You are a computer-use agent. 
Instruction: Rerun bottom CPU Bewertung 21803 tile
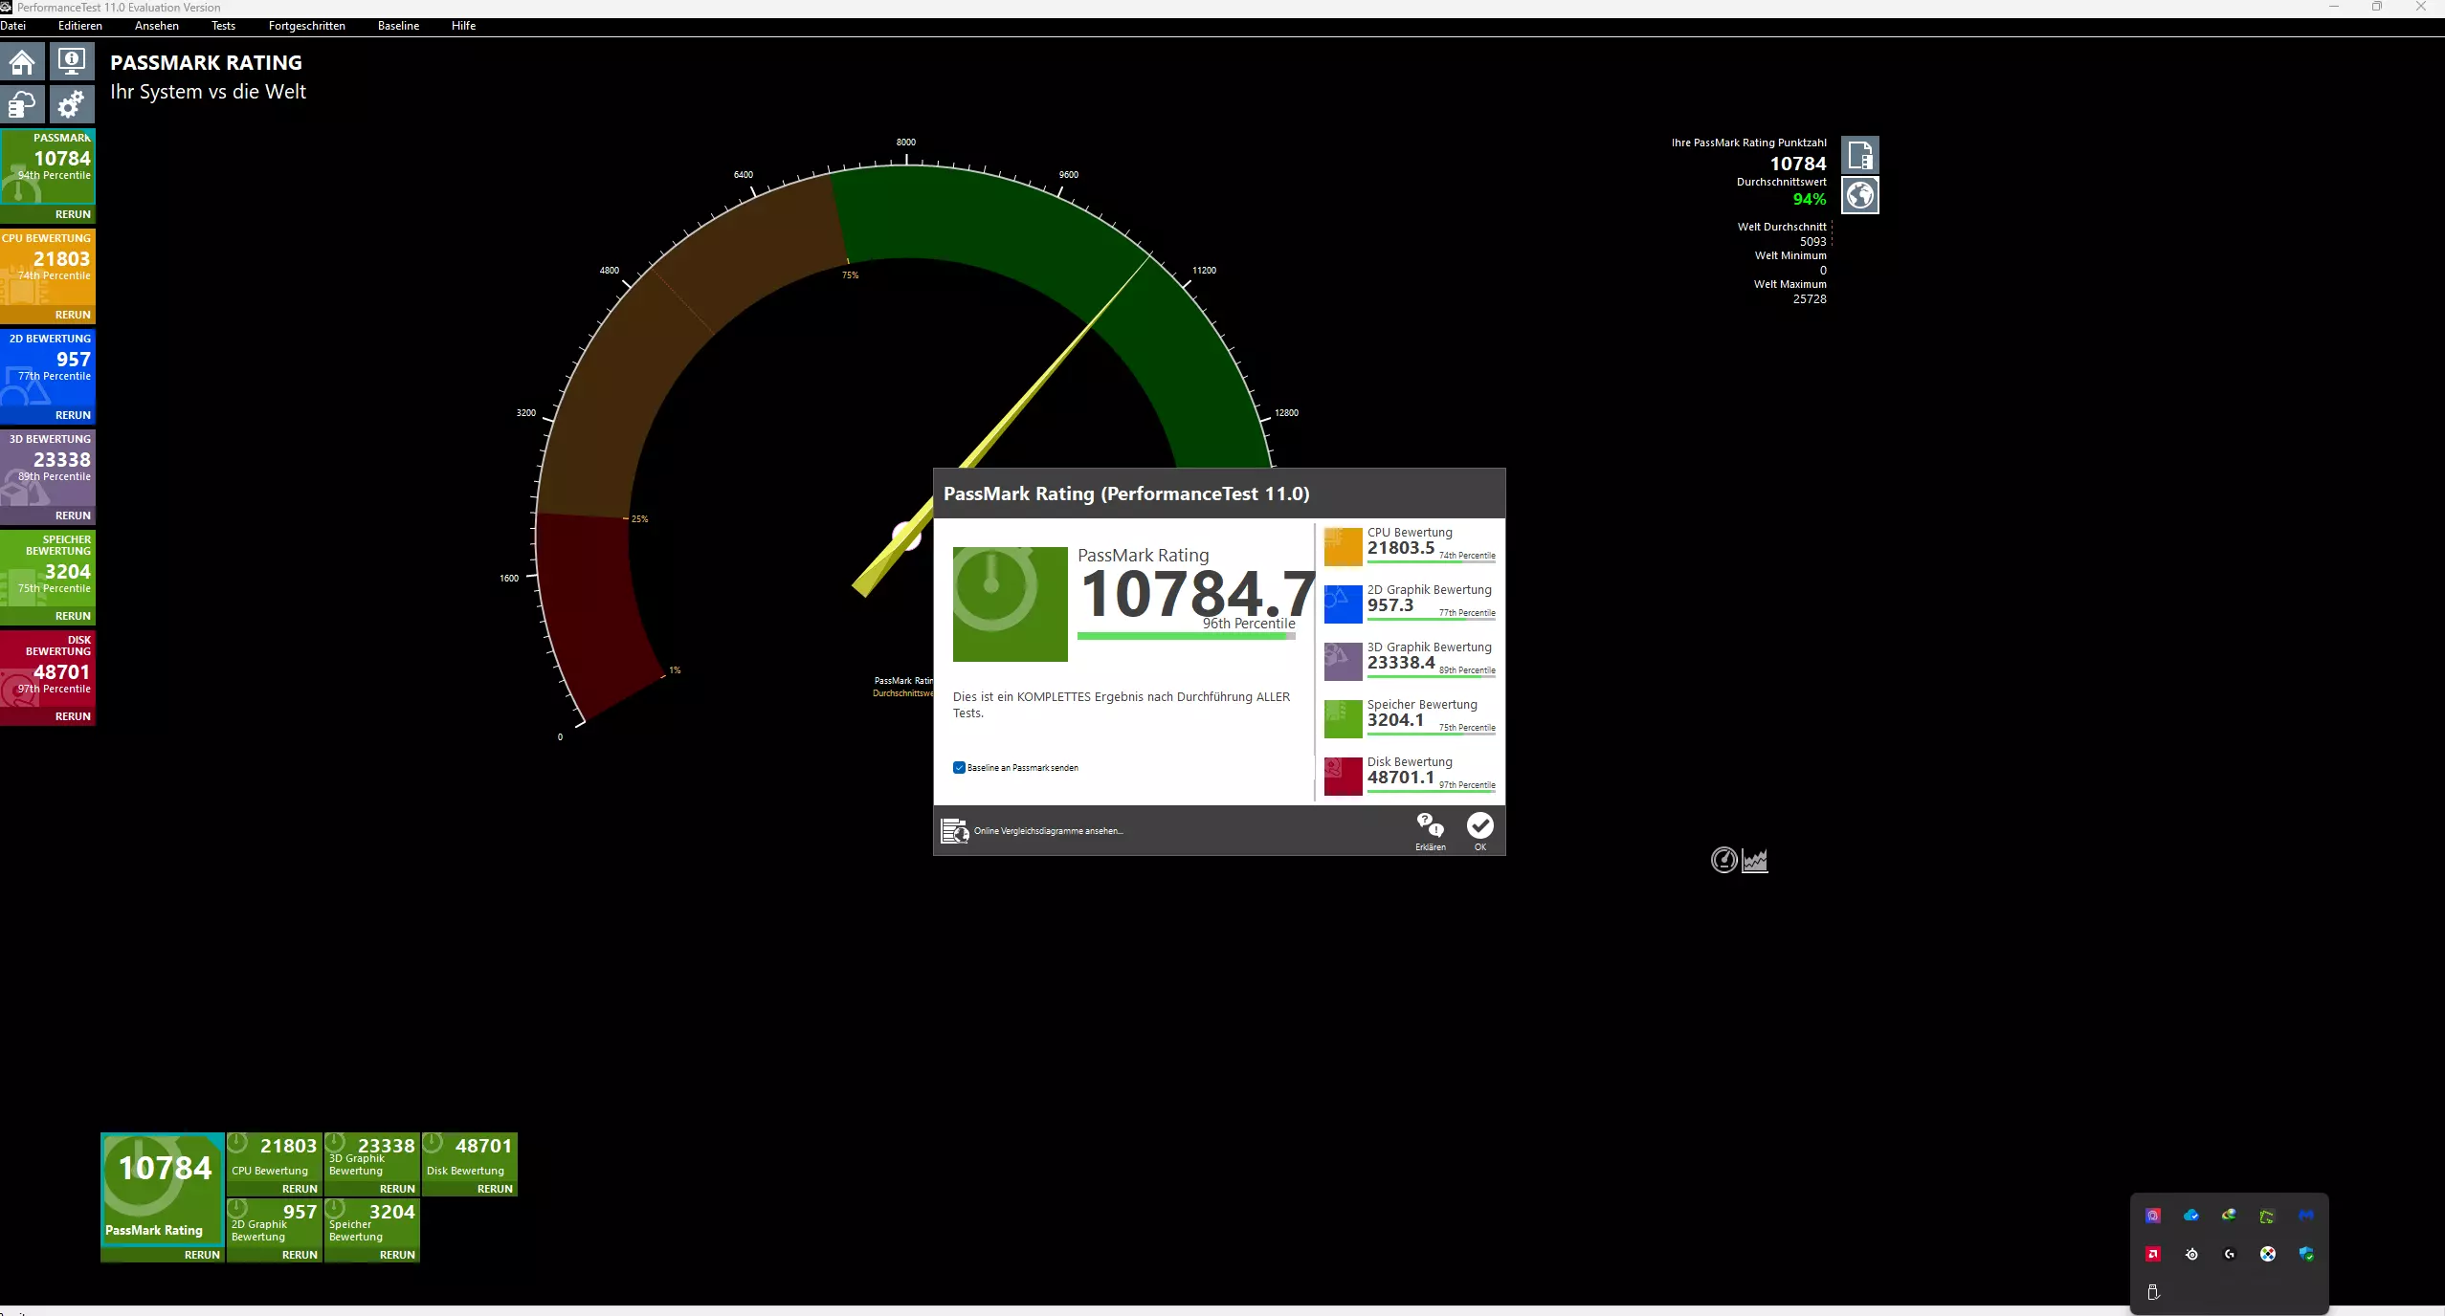click(x=300, y=1189)
